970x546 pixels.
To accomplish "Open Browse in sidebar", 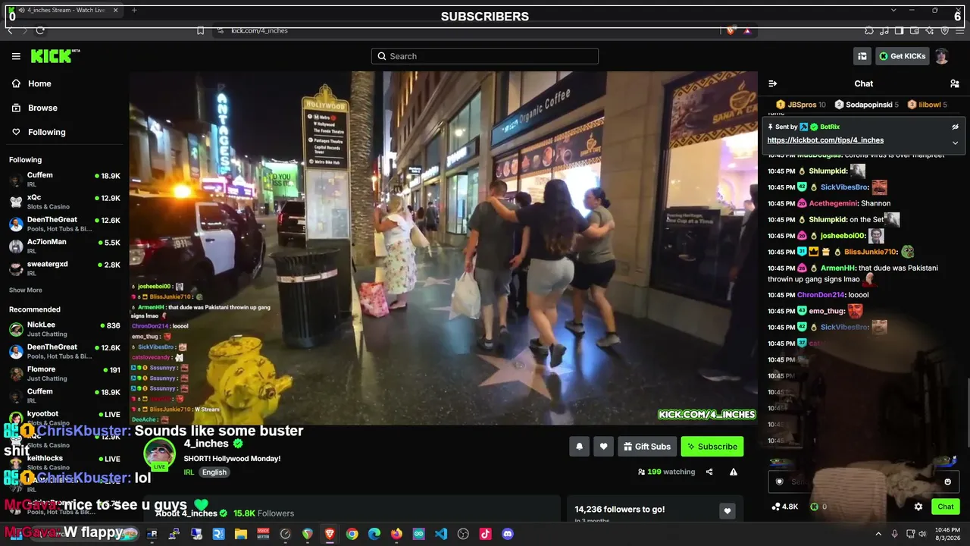I will 42,108.
